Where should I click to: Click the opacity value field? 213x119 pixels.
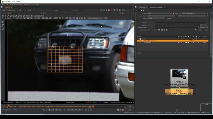click(x=151, y=23)
